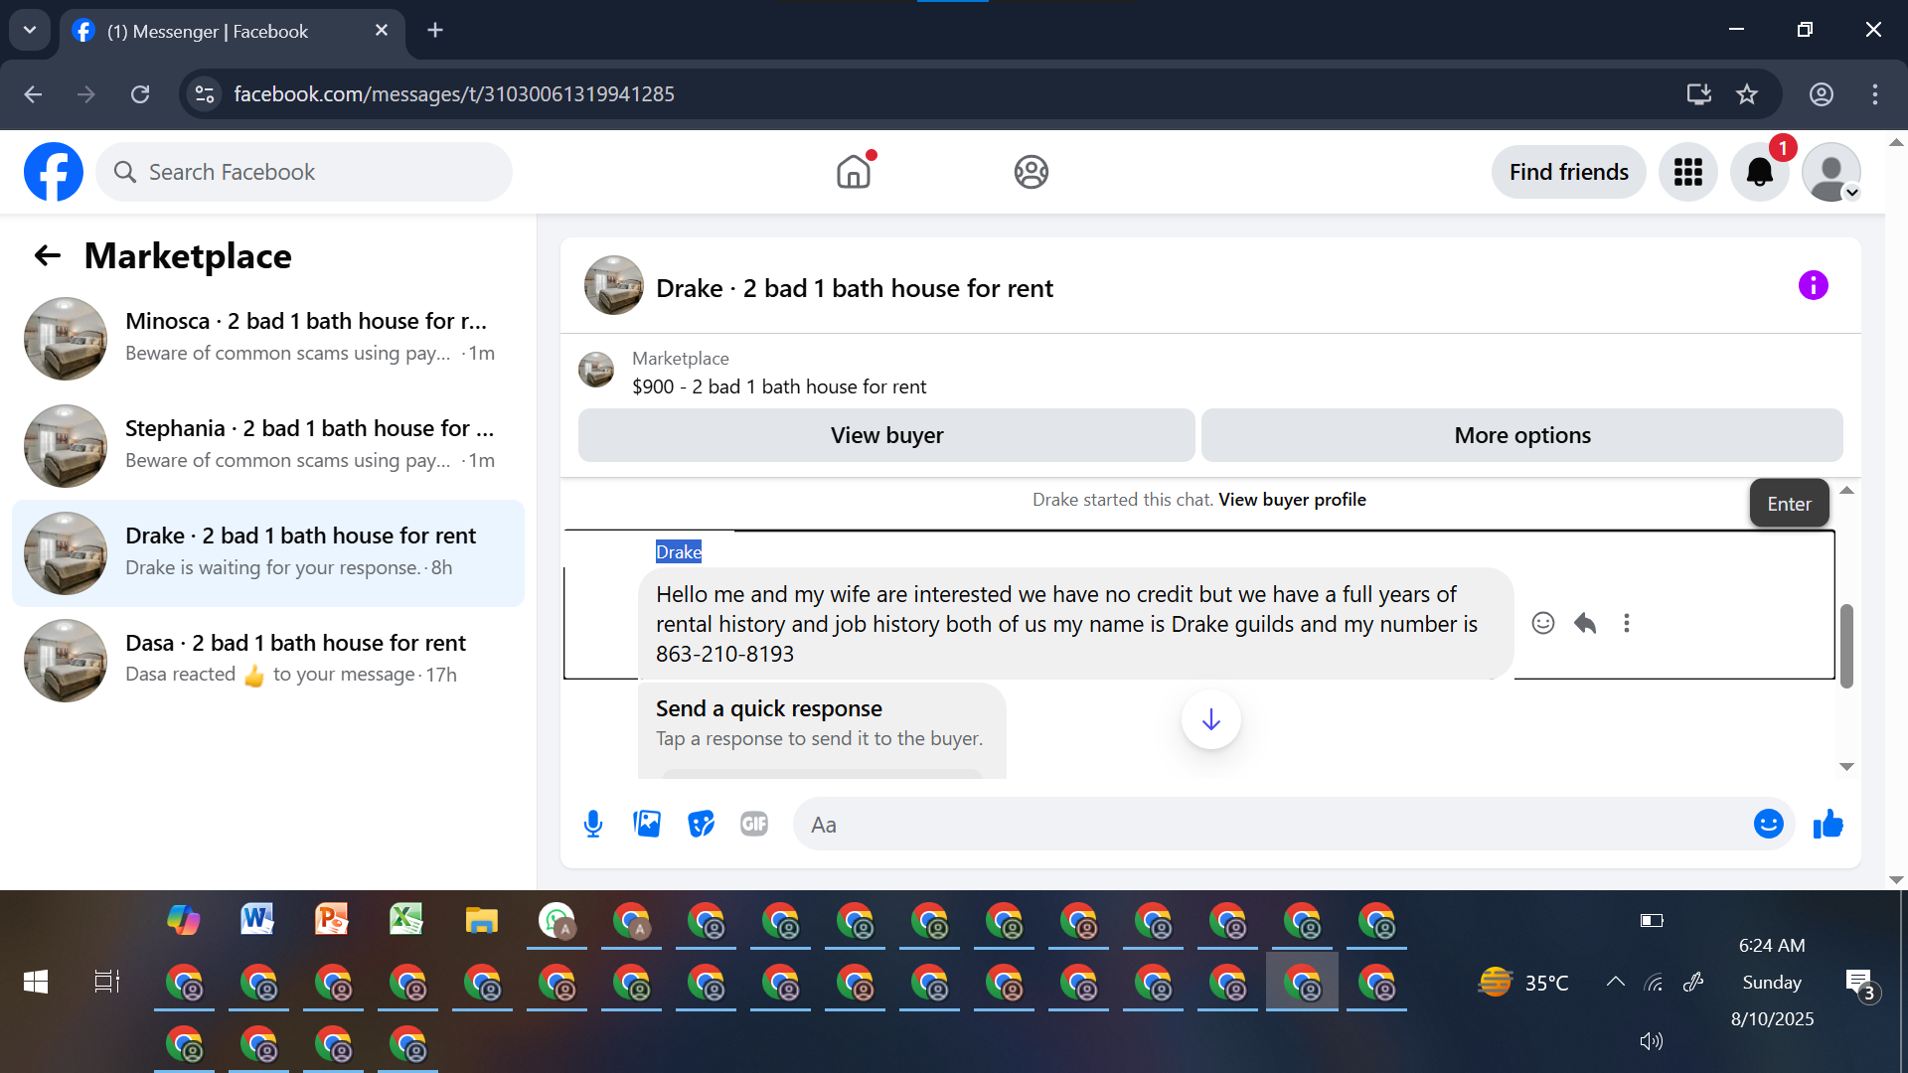Image resolution: width=1908 pixels, height=1073 pixels.
Task: Open the Facebook apps grid menu
Action: pyautogui.click(x=1687, y=172)
